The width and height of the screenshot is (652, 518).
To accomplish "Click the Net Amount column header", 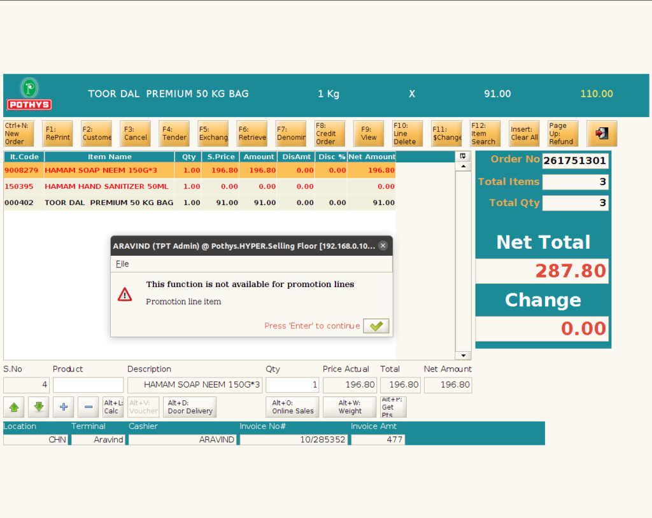I will click(372, 157).
